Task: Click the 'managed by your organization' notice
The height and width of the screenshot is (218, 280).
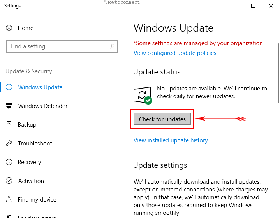Action: tap(198, 43)
